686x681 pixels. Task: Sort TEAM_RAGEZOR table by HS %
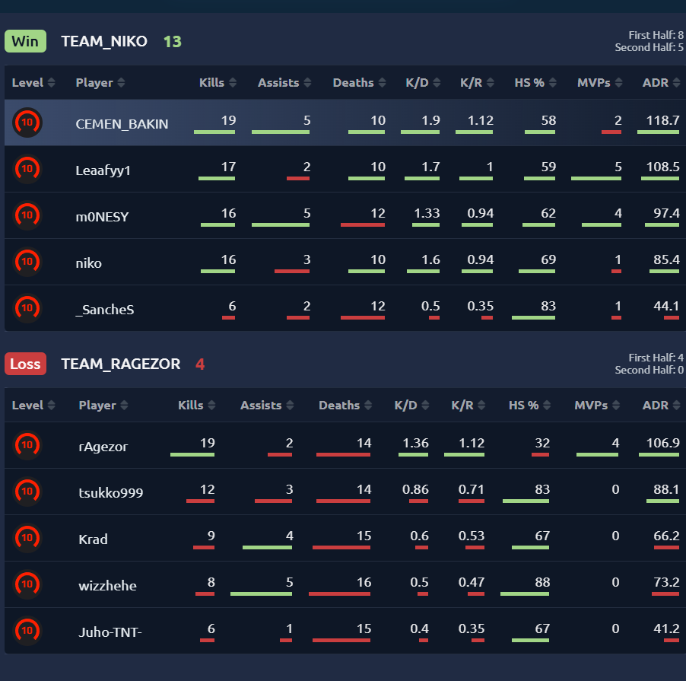pyautogui.click(x=530, y=406)
